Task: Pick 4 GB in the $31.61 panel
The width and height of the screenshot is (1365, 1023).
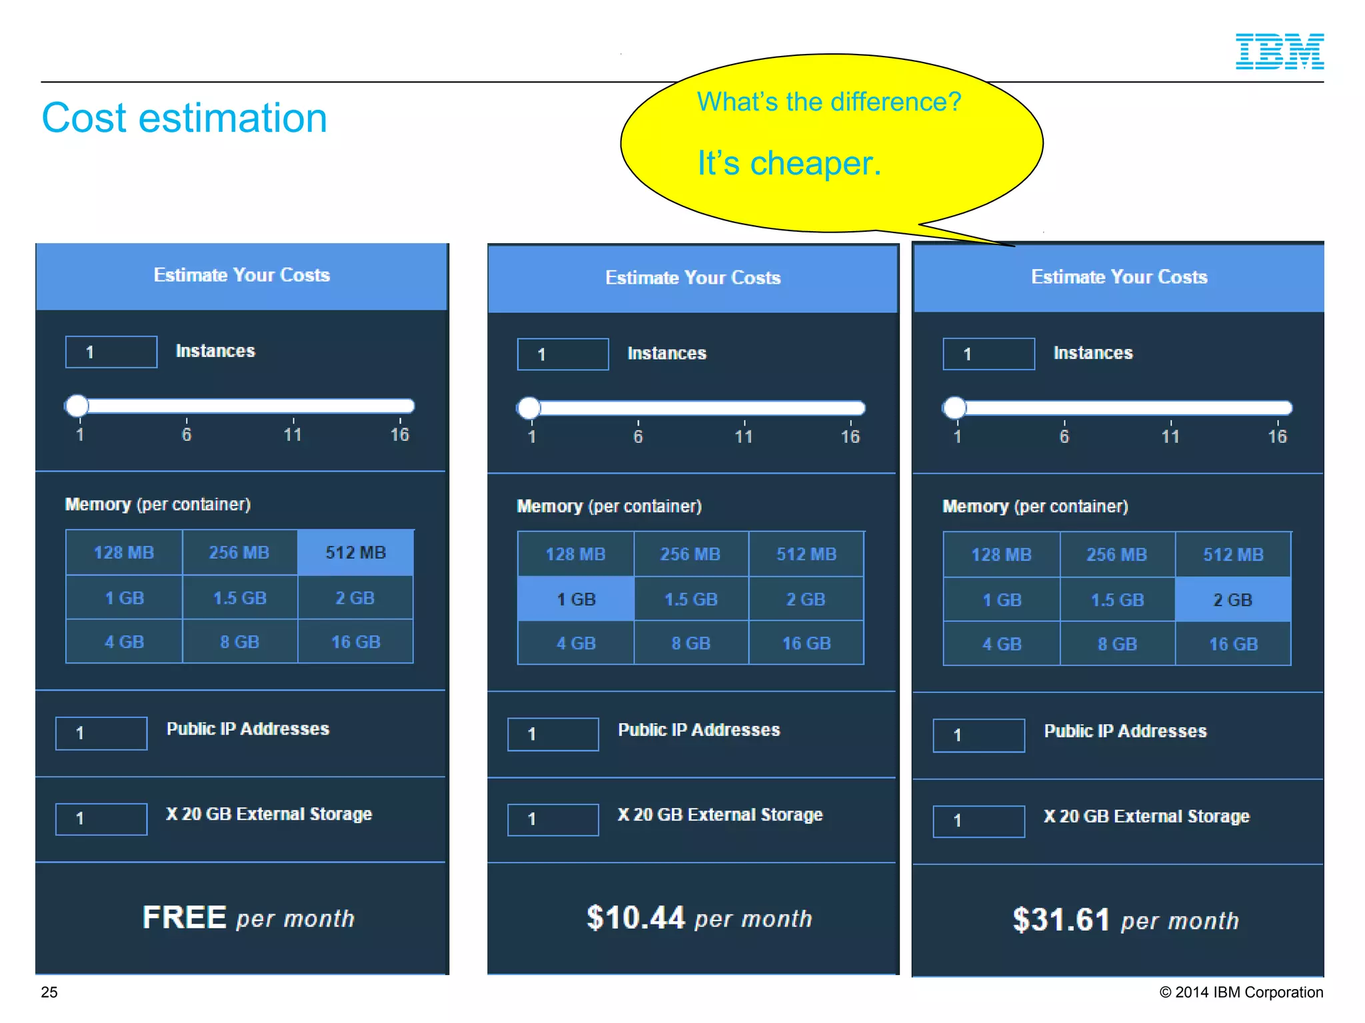Action: (1002, 644)
